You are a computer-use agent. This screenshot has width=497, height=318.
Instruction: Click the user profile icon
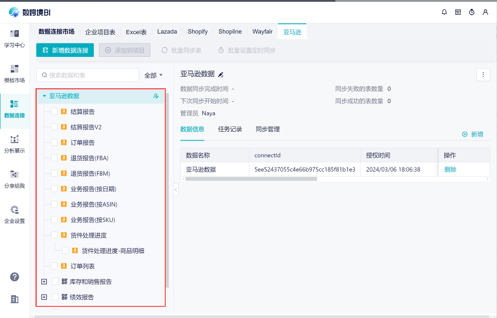pos(485,12)
